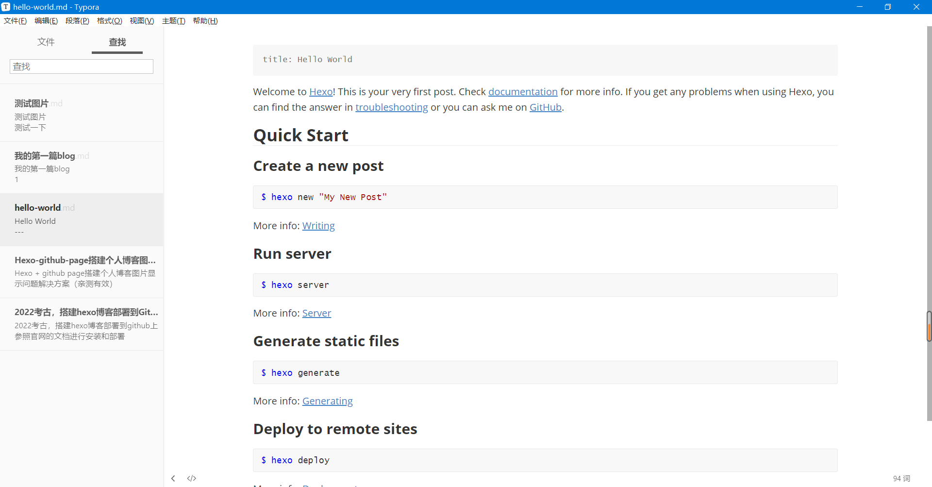Image resolution: width=932 pixels, height=487 pixels.
Task: Open the 帮助(H) menu
Action: [x=205, y=21]
